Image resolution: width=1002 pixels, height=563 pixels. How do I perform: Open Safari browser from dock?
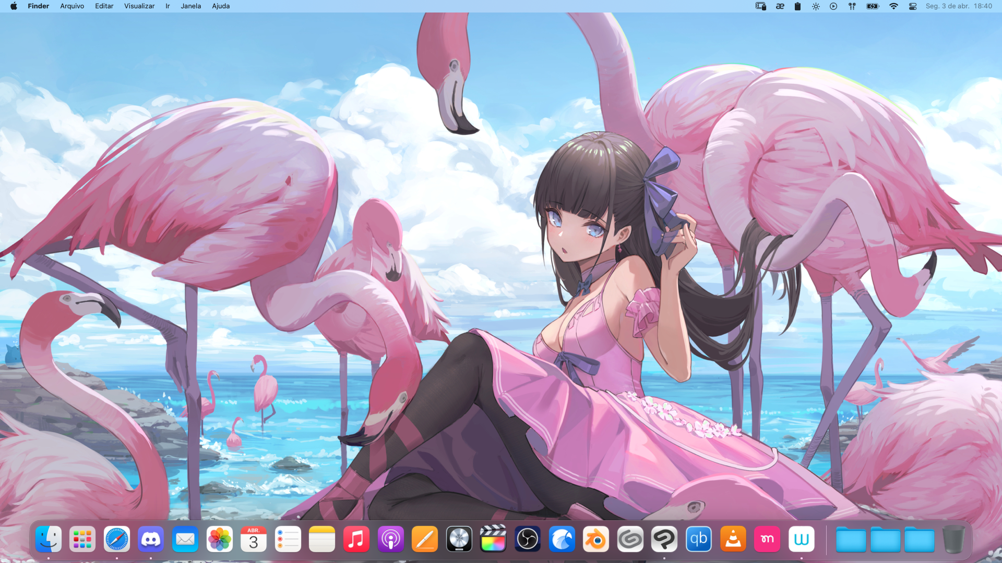(x=116, y=539)
